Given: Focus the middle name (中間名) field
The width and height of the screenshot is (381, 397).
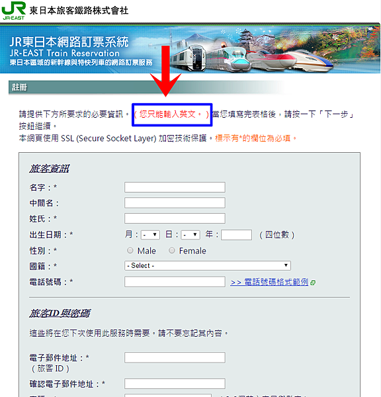Looking at the screenshot, I should click(175, 203).
